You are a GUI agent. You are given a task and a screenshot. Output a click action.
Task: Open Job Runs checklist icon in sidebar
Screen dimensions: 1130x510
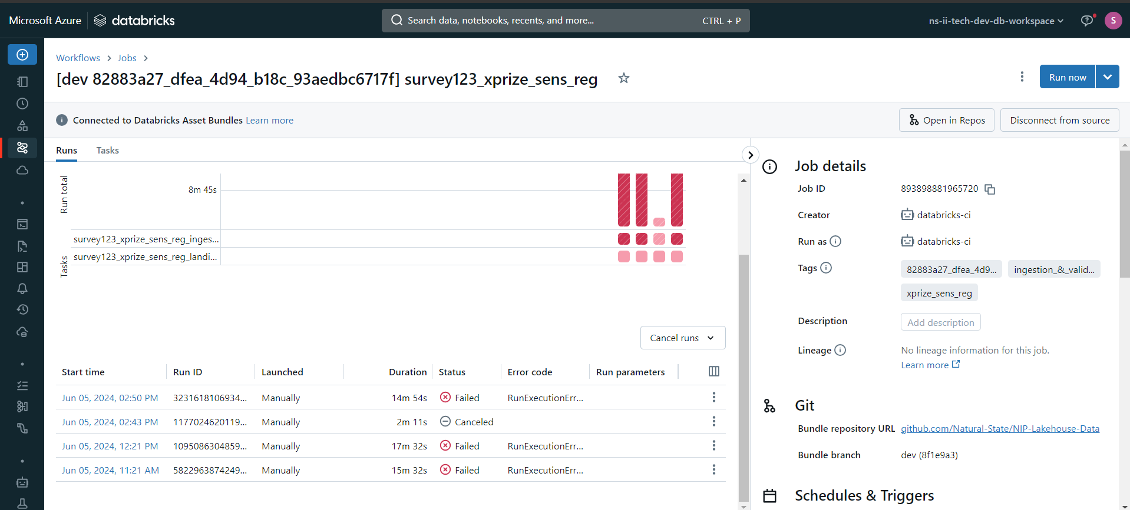click(22, 386)
